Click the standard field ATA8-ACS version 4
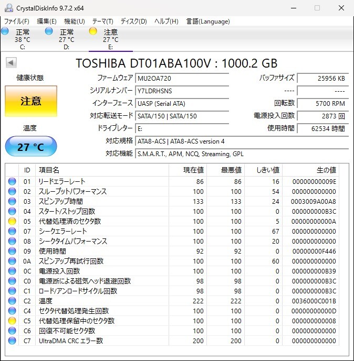Screen dimensions: 354x361 (x=242, y=141)
